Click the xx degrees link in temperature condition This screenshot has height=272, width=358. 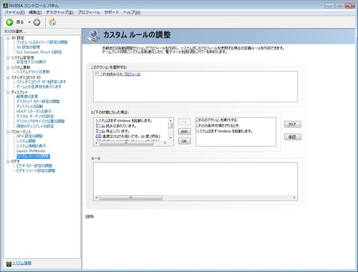coord(142,137)
